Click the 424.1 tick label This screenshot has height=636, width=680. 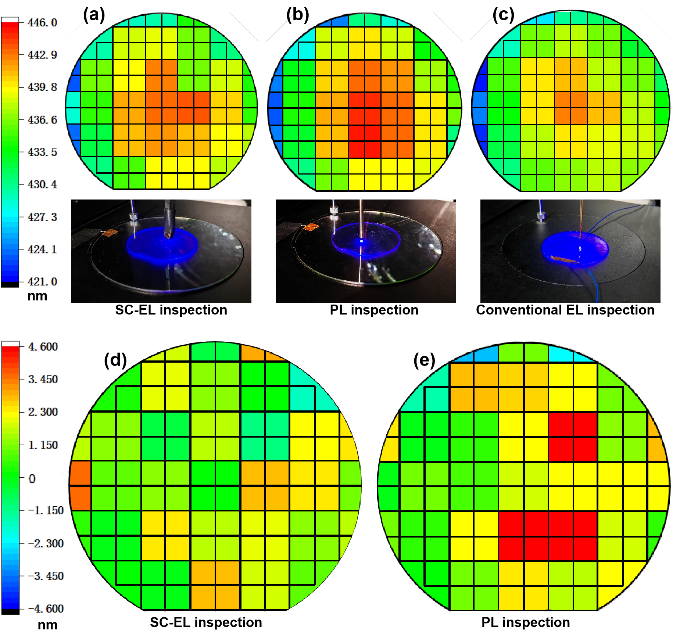click(43, 249)
